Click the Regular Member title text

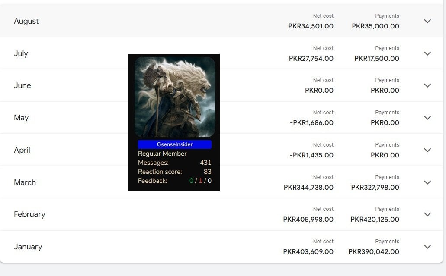pos(162,154)
